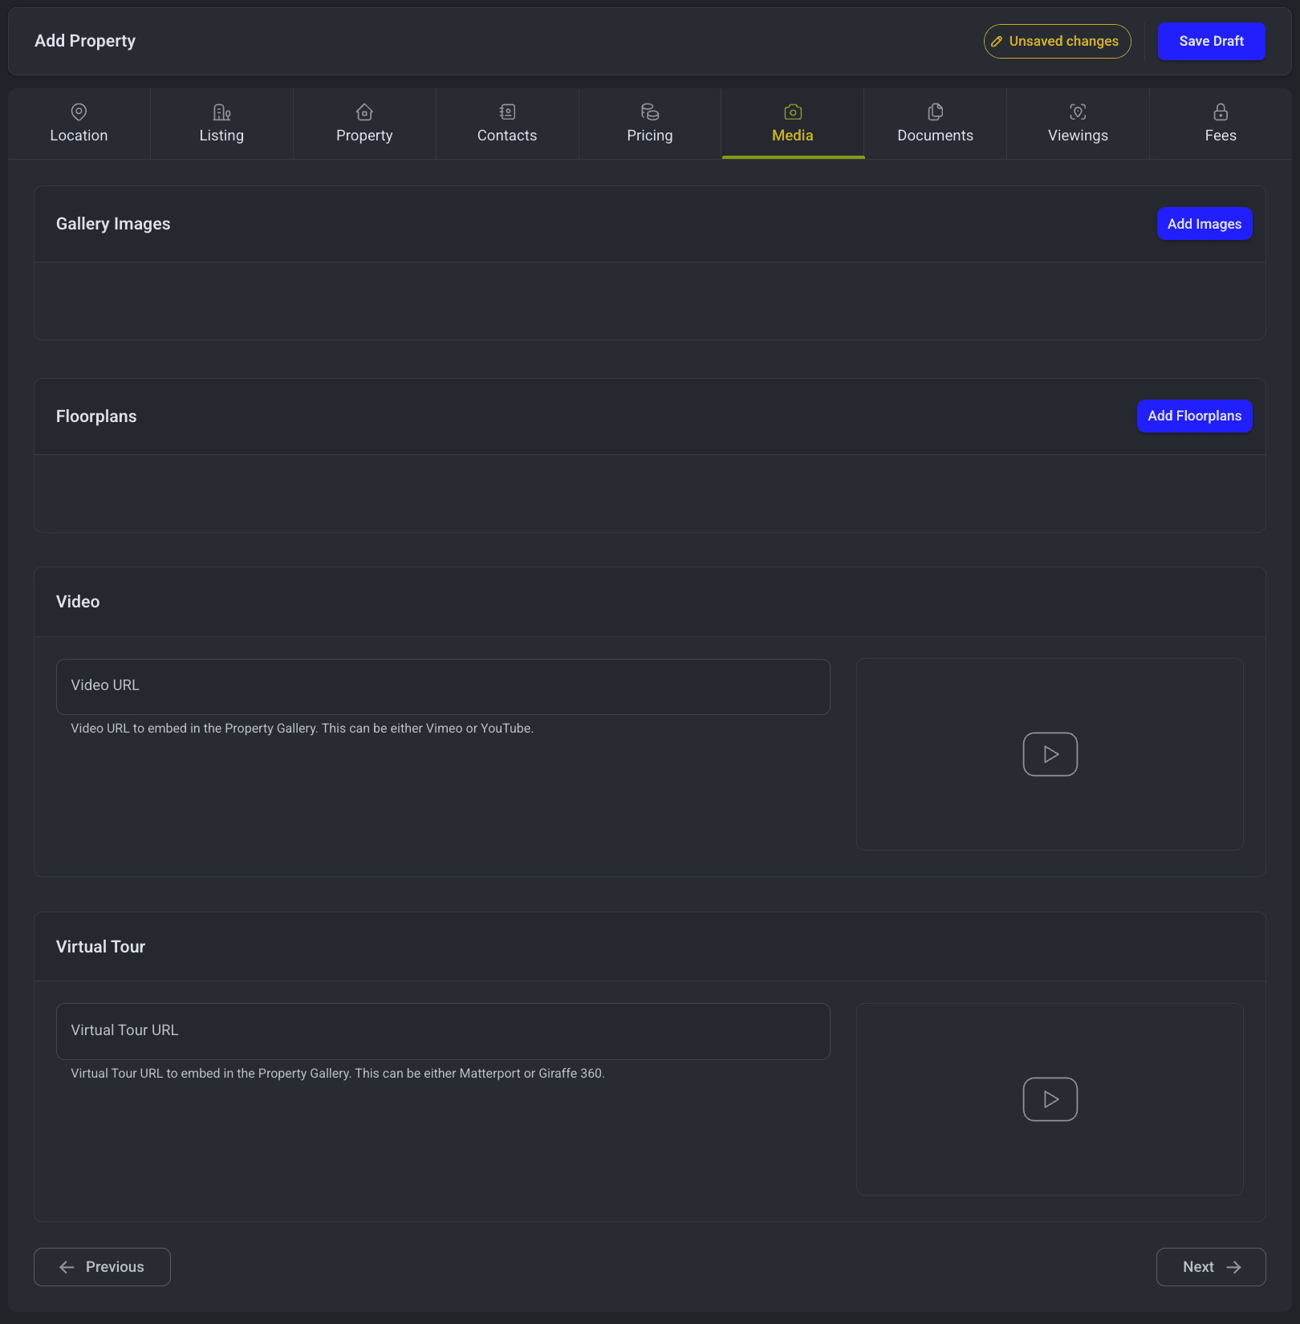Click the Viewings scan icon

click(x=1079, y=112)
